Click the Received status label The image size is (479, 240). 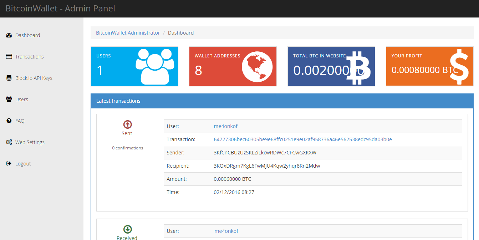pyautogui.click(x=127, y=238)
